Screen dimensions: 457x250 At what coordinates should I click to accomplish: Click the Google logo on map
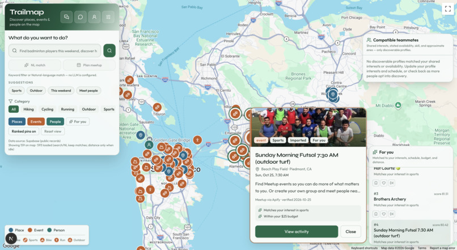pyautogui.click(x=11, y=246)
